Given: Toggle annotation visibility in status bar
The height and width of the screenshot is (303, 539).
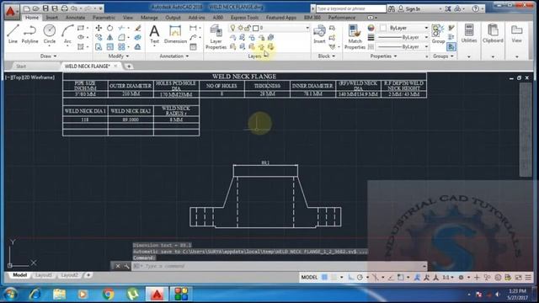Looking at the screenshot, I should [418, 277].
